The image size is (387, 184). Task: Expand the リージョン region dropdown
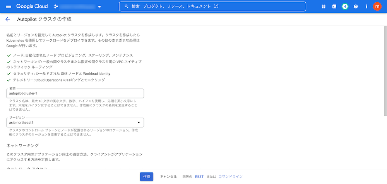[75, 123]
